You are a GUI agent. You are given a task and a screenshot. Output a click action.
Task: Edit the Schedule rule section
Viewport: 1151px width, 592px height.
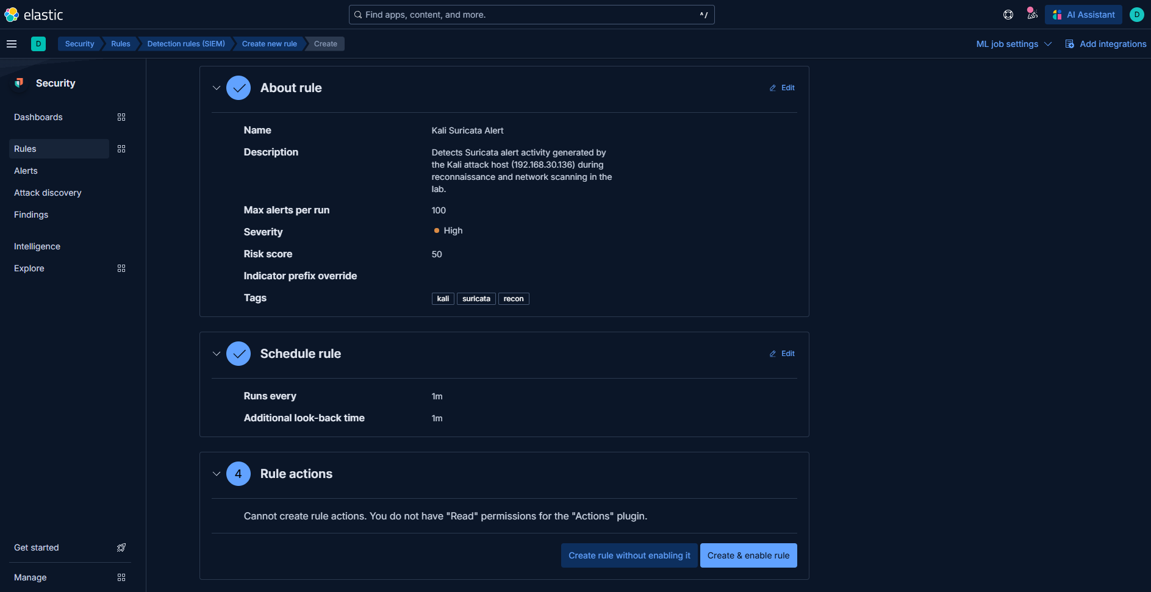click(x=782, y=354)
